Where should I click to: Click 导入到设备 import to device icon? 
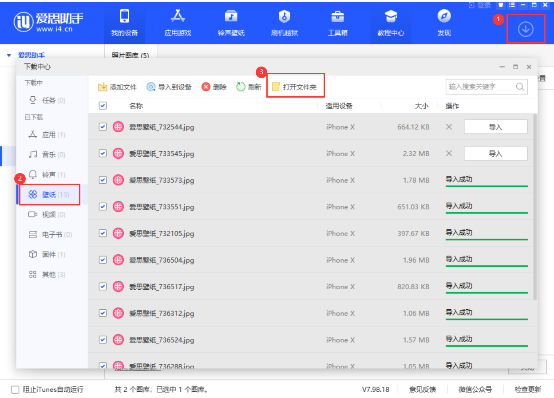coord(151,87)
